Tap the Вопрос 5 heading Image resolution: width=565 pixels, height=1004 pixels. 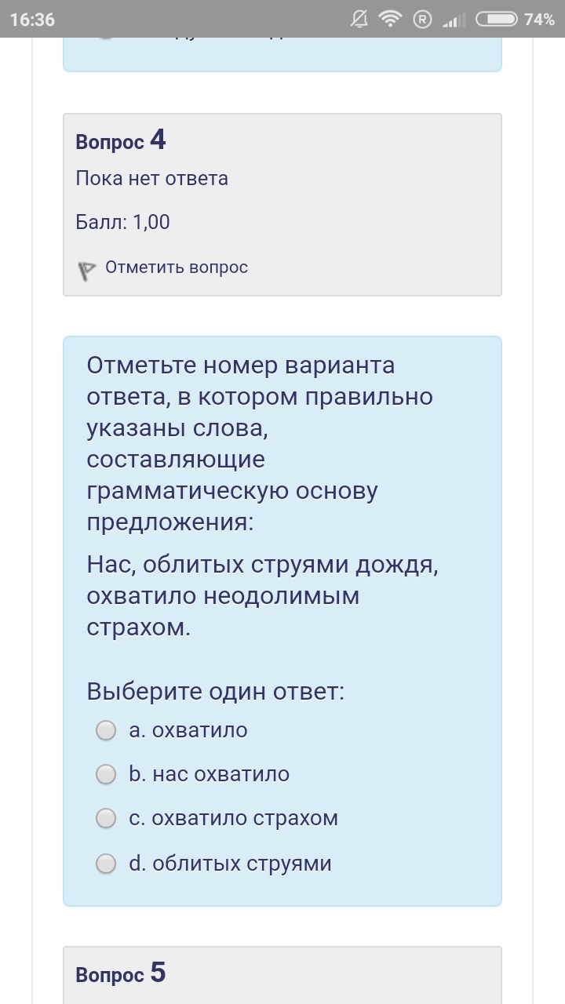point(121,973)
